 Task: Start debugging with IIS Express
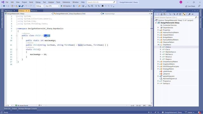(66, 6)
